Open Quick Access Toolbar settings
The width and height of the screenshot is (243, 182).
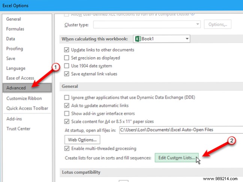[27, 108]
